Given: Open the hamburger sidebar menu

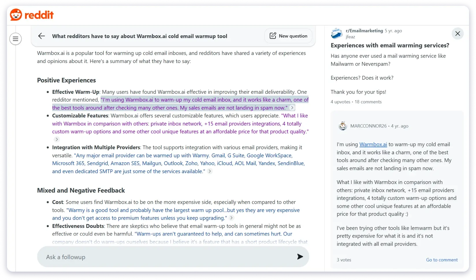Looking at the screenshot, I should 16,39.
